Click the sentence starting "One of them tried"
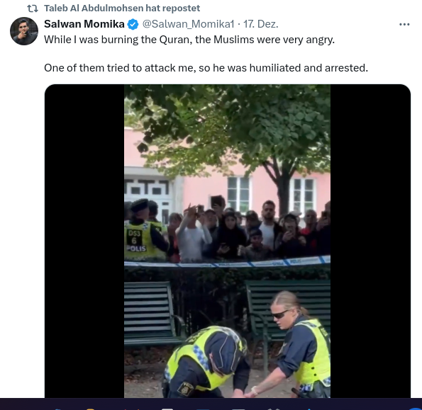The image size is (422, 410). [x=206, y=68]
